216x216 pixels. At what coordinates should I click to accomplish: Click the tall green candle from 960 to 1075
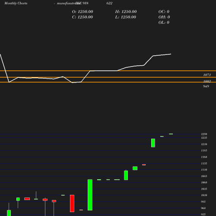click(90, 195)
